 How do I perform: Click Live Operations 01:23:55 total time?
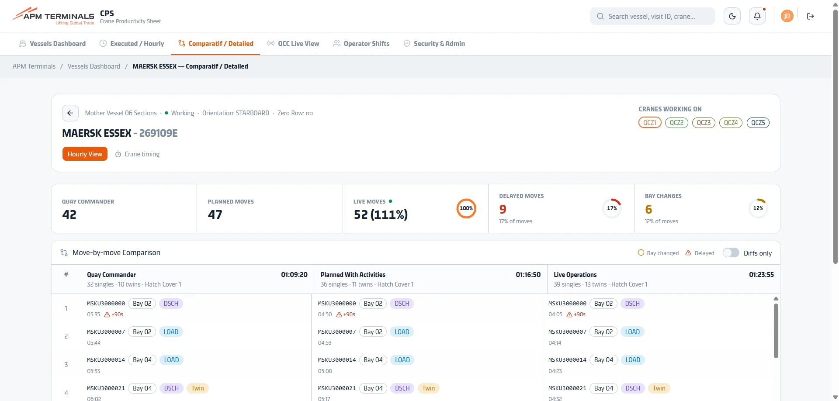click(761, 275)
